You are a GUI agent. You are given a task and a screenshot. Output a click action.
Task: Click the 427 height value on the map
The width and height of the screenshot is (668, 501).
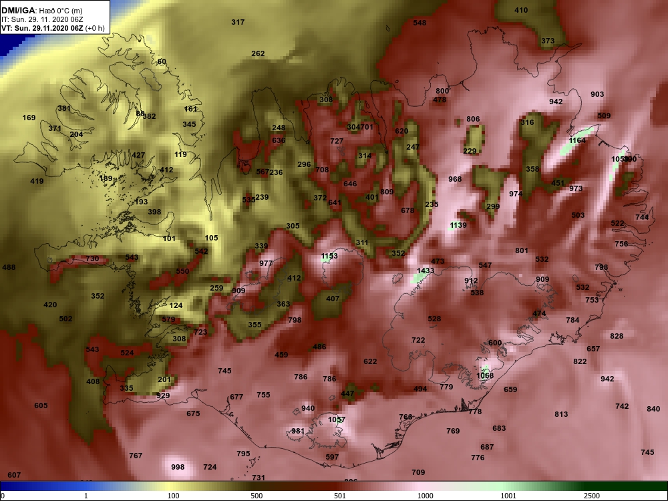coord(138,156)
